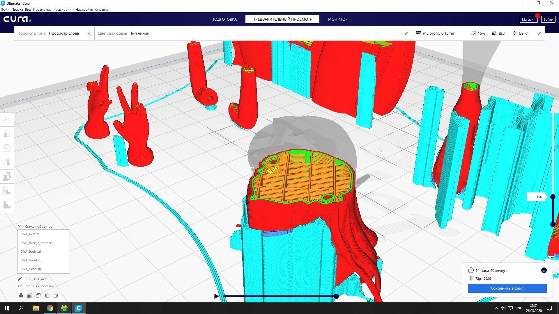Open Per Model Settings tool
The width and height of the screenshot is (559, 314).
click(x=7, y=176)
